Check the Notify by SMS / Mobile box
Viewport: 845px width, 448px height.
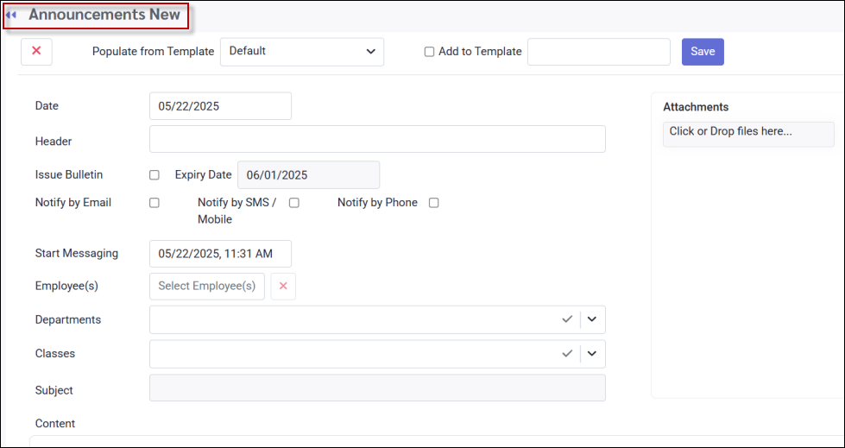pyautogui.click(x=294, y=203)
